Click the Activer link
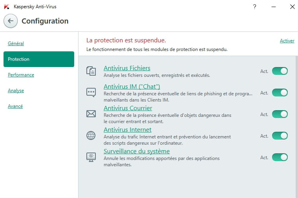298x198 pixels. pyautogui.click(x=287, y=41)
